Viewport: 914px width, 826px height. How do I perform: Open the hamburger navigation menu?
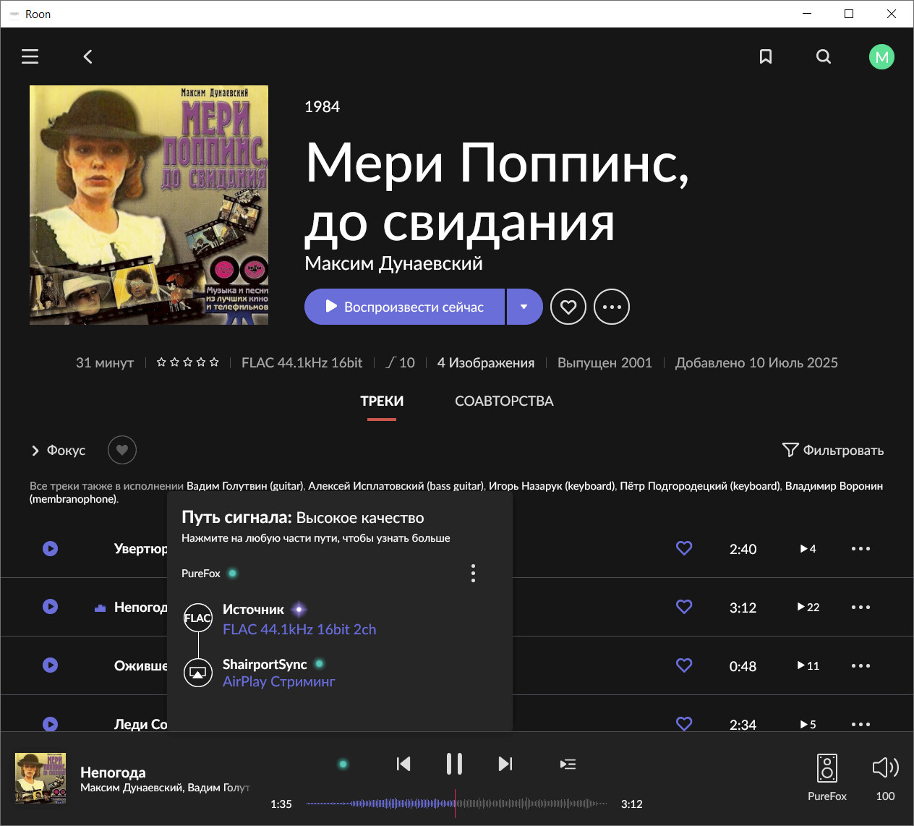click(x=30, y=56)
